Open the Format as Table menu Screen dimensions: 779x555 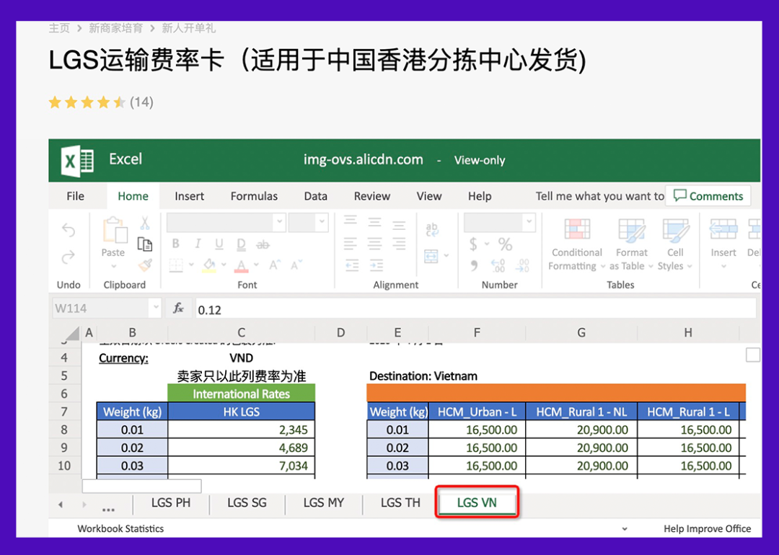(x=631, y=245)
